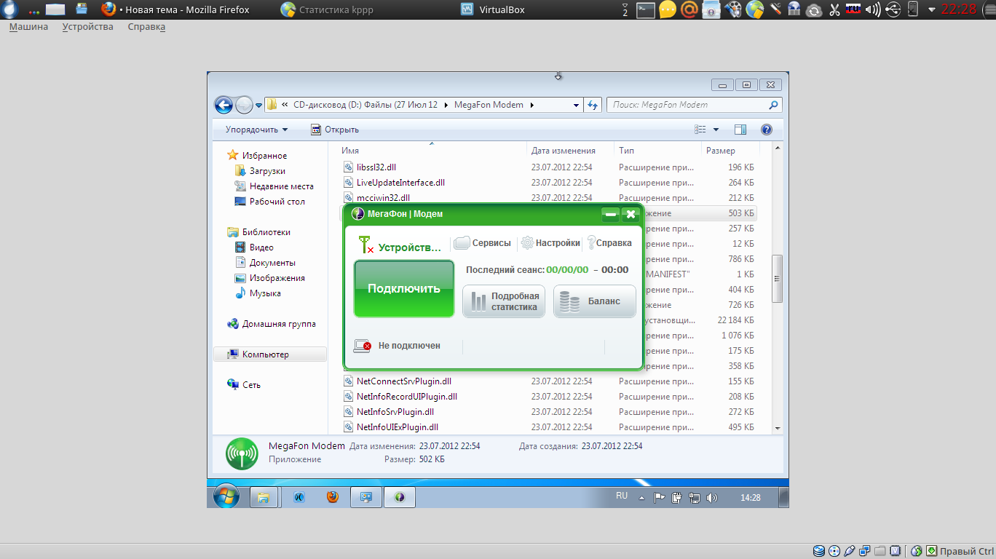The height and width of the screenshot is (559, 996).
Task: Toggle the preview pane icon
Action: click(740, 130)
